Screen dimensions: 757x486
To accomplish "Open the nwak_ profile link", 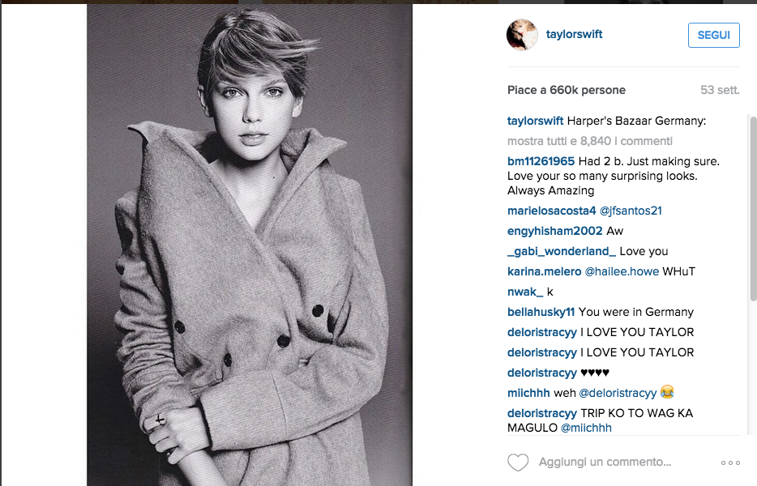I will 525,292.
